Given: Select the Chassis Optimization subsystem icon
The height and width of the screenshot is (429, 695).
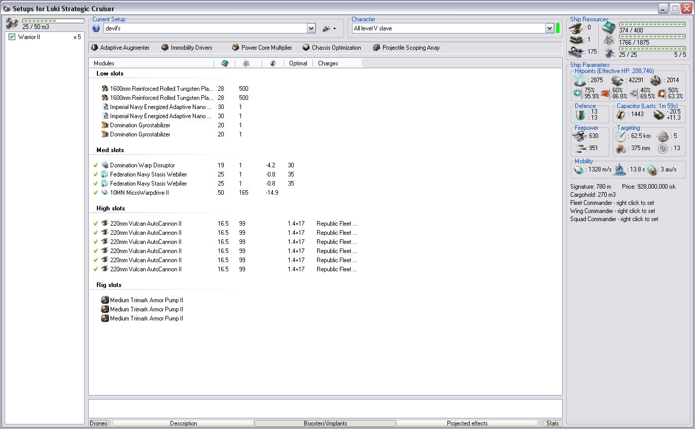Looking at the screenshot, I should point(306,48).
